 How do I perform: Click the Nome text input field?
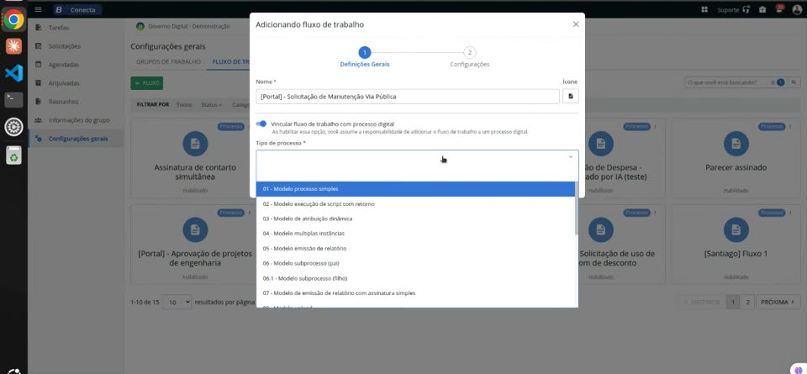click(408, 96)
